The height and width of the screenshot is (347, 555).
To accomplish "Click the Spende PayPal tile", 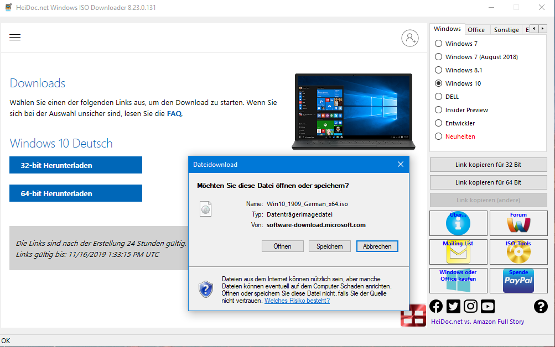I will point(518,281).
